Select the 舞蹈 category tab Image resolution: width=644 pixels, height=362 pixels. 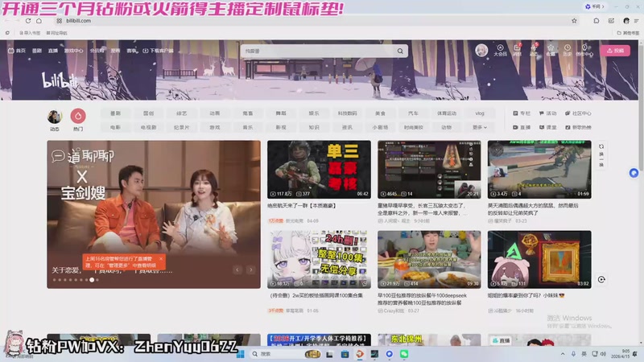point(281,113)
